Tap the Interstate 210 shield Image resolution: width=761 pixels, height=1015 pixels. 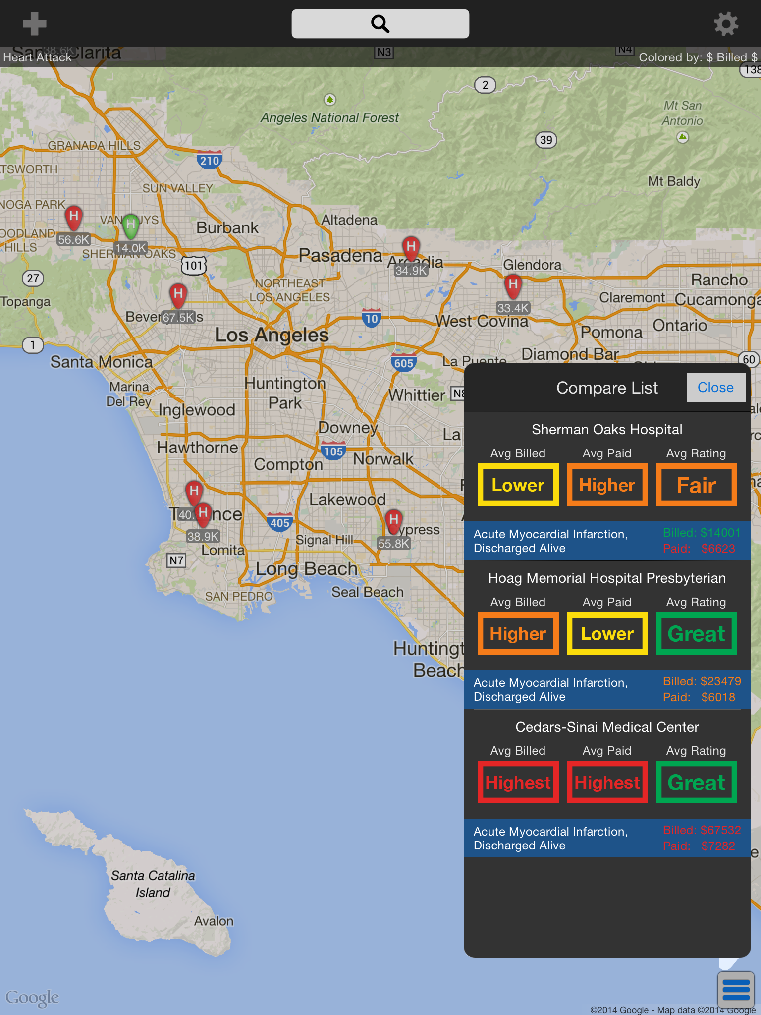coord(209,161)
